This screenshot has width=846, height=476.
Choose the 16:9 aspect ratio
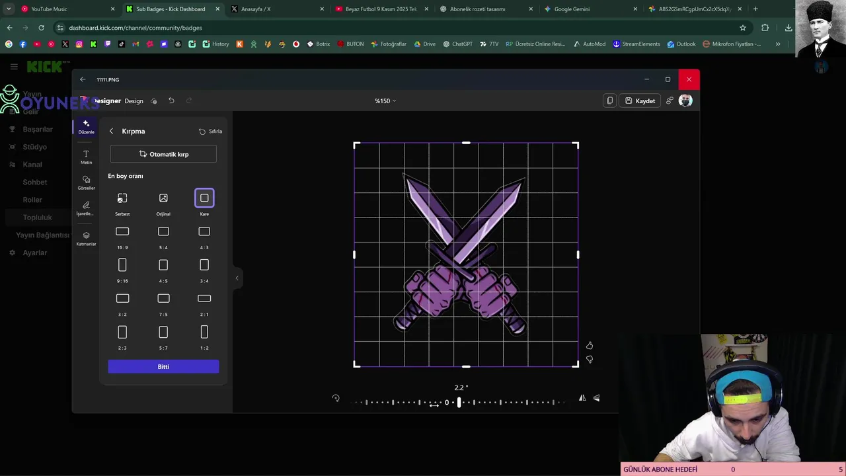(x=122, y=237)
